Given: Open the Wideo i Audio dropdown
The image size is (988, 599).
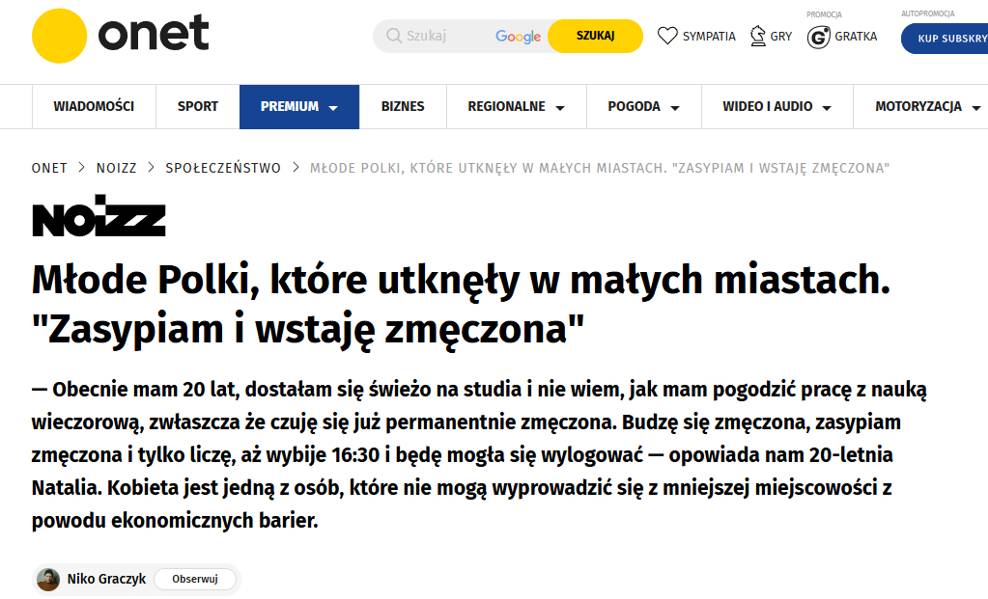Looking at the screenshot, I should [x=828, y=108].
